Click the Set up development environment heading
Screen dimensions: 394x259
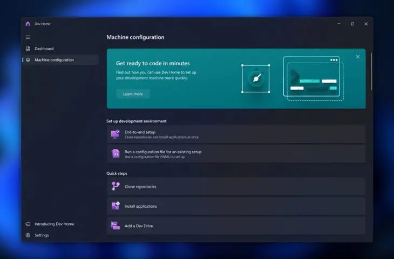137,121
